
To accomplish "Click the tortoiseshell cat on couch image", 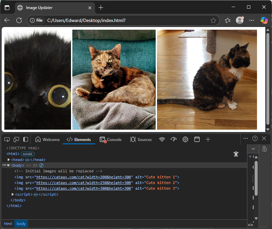I will 114,80.
